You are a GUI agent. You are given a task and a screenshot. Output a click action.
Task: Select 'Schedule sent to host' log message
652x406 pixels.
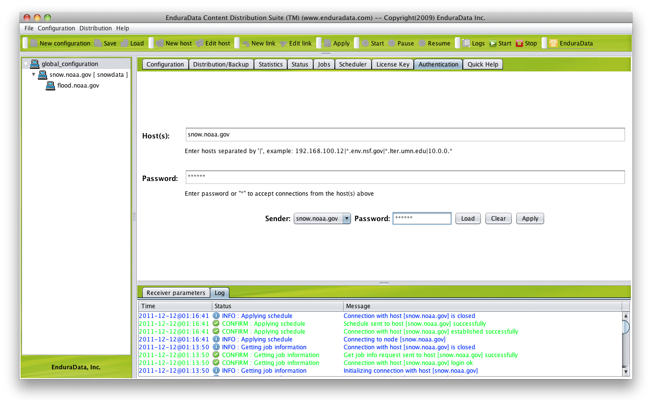pos(415,324)
